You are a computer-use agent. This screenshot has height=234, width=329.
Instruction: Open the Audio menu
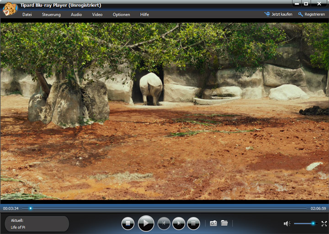(x=76, y=15)
